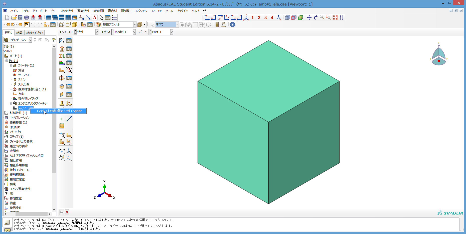Viewport: 466px width, 234px height.
Task: Select コンテキストの切り替え context menu entry
Action: pos(59,111)
